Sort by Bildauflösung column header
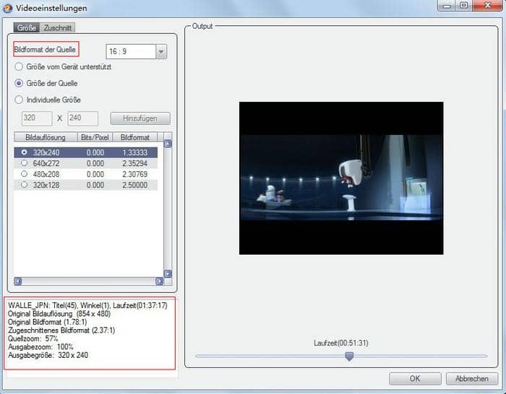The height and width of the screenshot is (394, 506). [46, 138]
